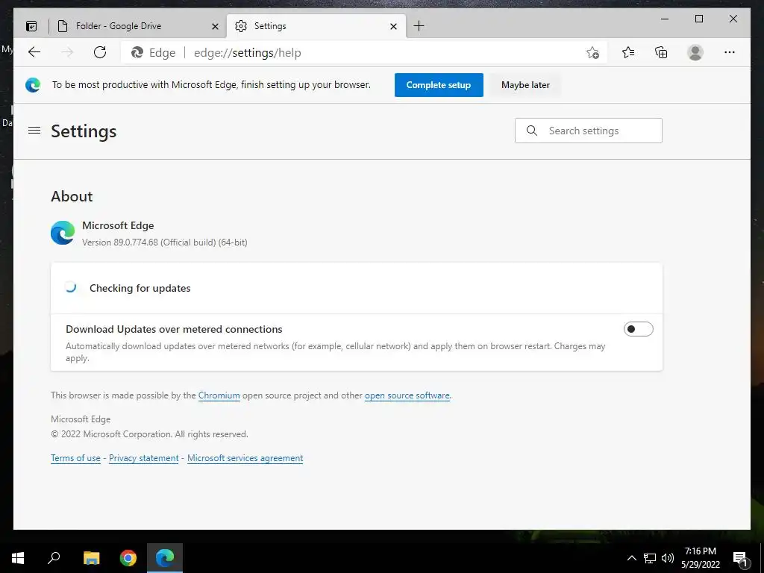Click the © 2022 Microsoft Corporation text

[x=149, y=433]
